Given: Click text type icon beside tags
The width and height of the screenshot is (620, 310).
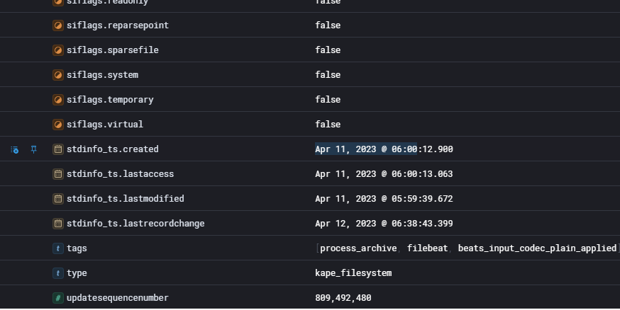Looking at the screenshot, I should [x=58, y=248].
